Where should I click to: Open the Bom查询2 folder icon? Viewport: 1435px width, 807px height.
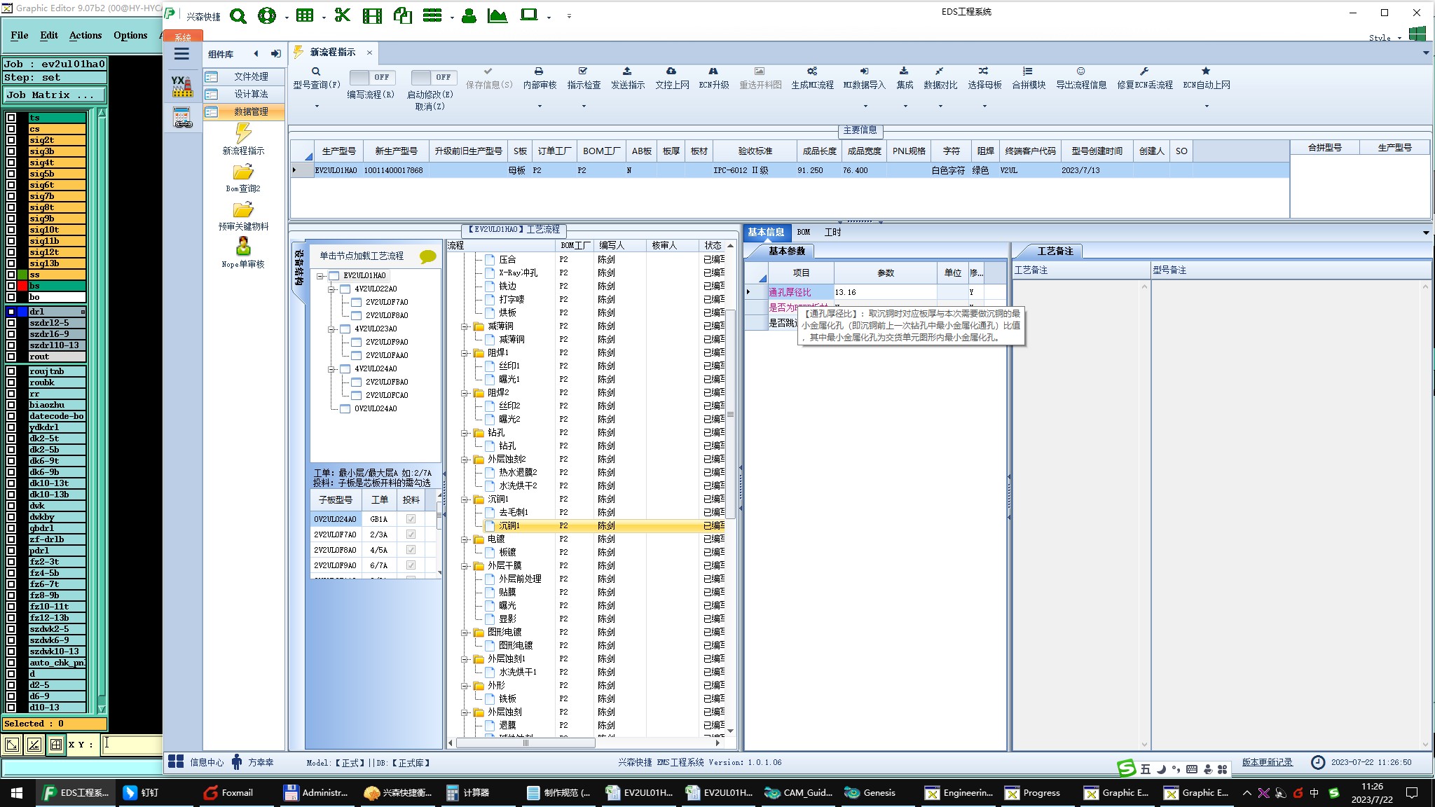243,172
